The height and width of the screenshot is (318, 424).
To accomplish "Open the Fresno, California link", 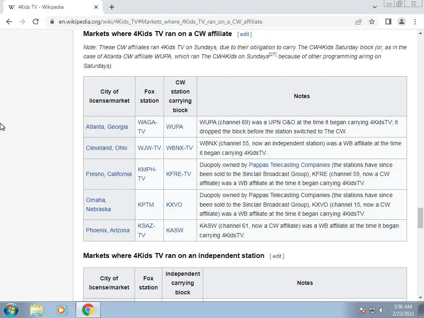I will [x=109, y=174].
